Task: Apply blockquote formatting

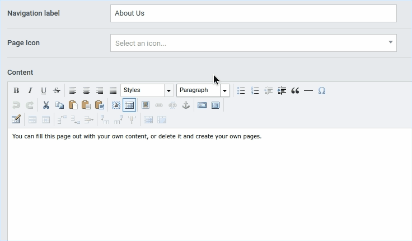Action: 295,90
